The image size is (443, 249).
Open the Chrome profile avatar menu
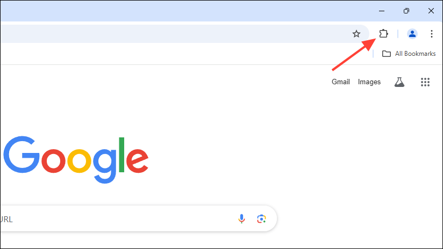pos(412,34)
